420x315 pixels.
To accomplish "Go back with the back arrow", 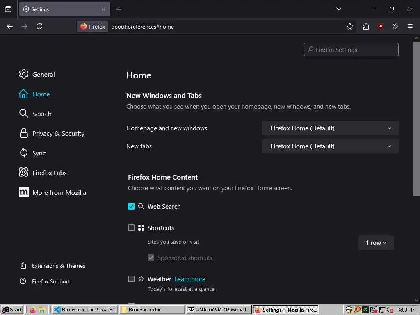I will pos(10,26).
